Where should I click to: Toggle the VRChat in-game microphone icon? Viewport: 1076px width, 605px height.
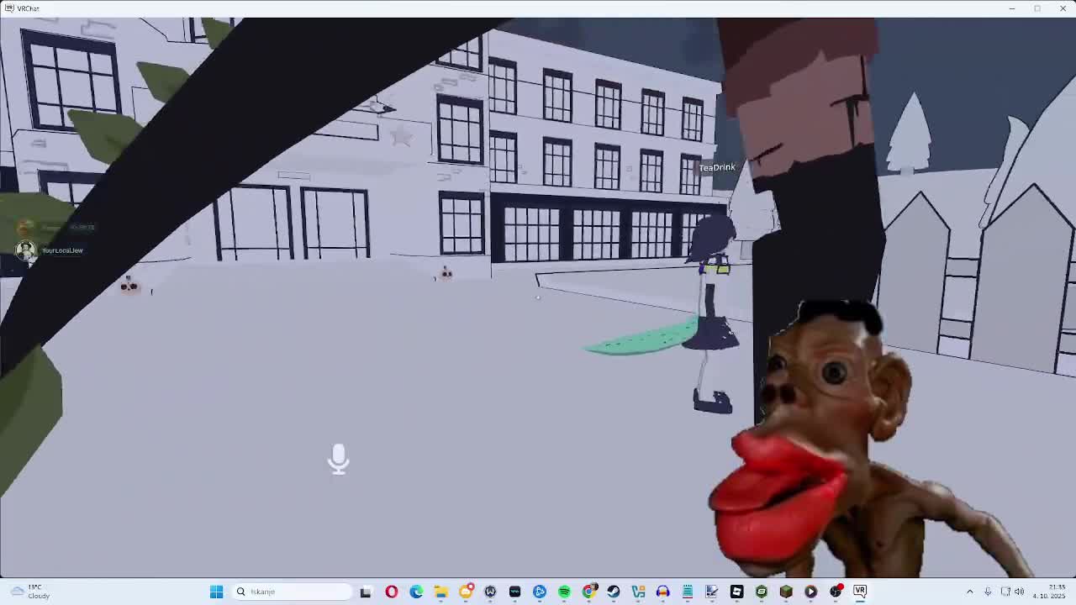[339, 459]
